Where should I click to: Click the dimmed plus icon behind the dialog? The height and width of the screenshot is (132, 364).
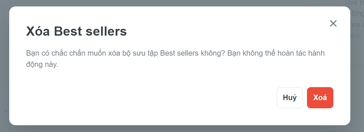tap(6, 111)
